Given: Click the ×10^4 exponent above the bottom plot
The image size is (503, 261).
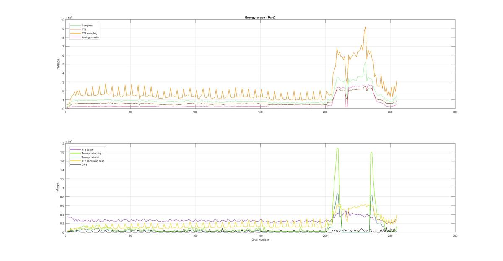Looking at the screenshot, I should pyautogui.click(x=69, y=141).
